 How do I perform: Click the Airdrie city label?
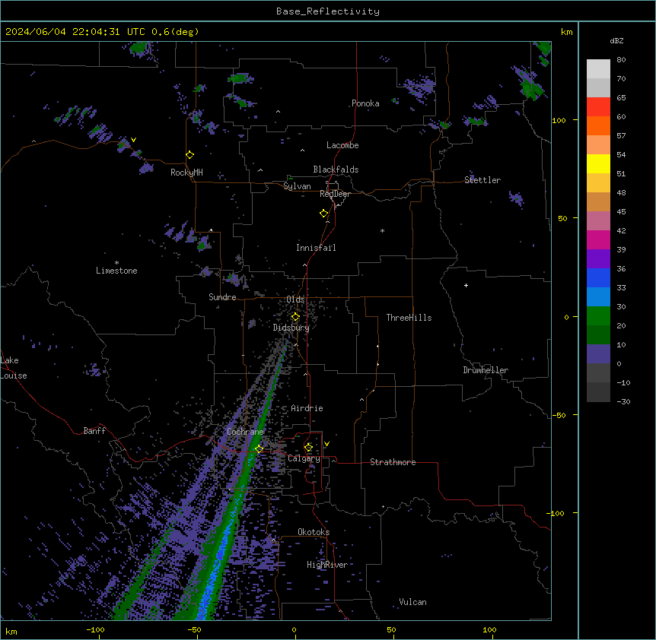pyautogui.click(x=307, y=408)
